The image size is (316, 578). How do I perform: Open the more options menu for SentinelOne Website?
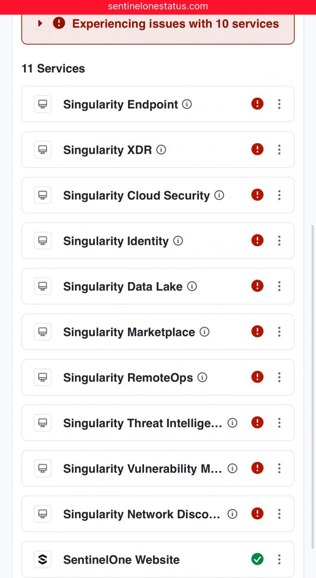(x=279, y=559)
